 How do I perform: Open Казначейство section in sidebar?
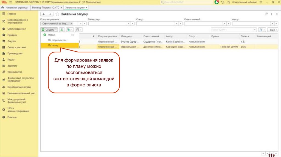pos(15,72)
